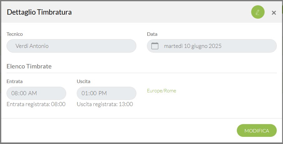Click the Elenco Timbrate heading
This screenshot has width=283, height=144.
pyautogui.click(x=29, y=66)
